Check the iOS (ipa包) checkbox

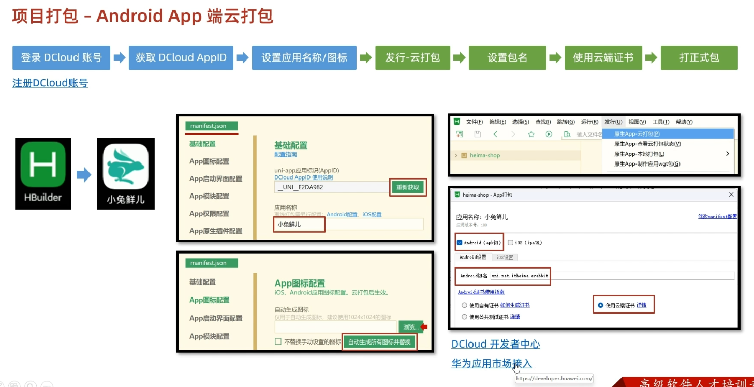[x=511, y=243]
